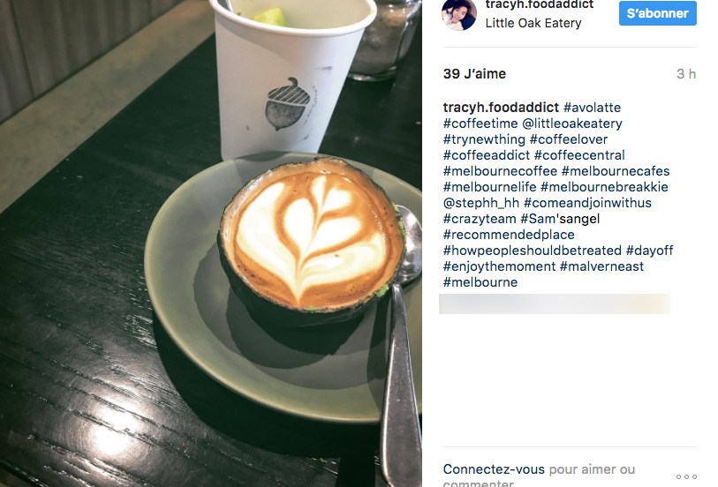Open the @littleoakeatery mention
718x487 pixels.
click(x=572, y=124)
